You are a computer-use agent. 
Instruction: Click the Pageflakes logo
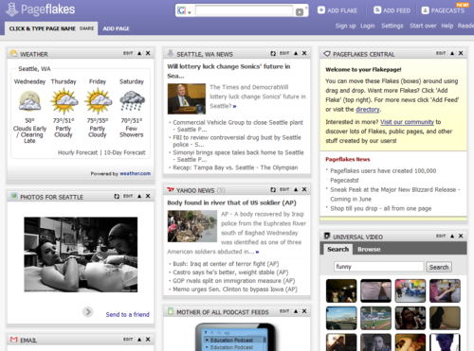[x=41, y=9]
